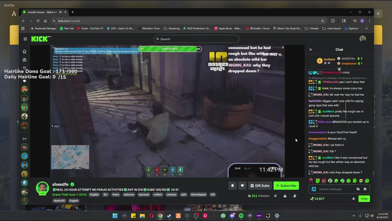Click the report warning triangle icon
Screen dimensions: 392x221
click(285, 196)
